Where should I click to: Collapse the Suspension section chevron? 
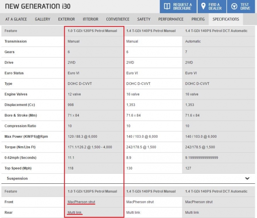[x=247, y=178]
